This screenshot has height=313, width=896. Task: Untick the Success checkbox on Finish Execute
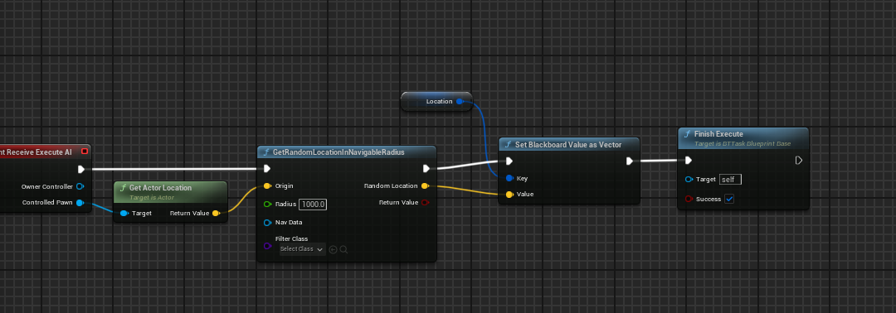[729, 199]
